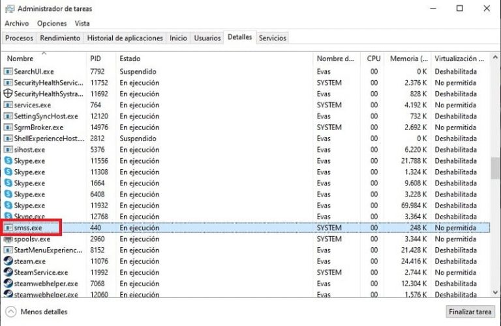Viewport: 501px width, 326px height.
Task: Click the Skype icon with PID 11556
Action: click(x=8, y=161)
